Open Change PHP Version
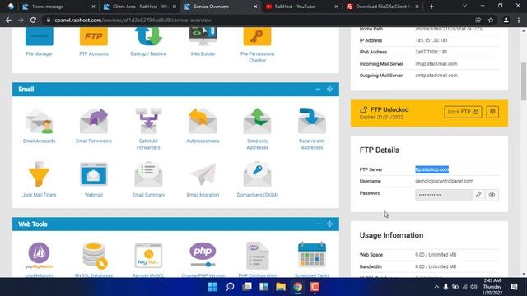Screen dimensions: 527x296 tap(203, 260)
